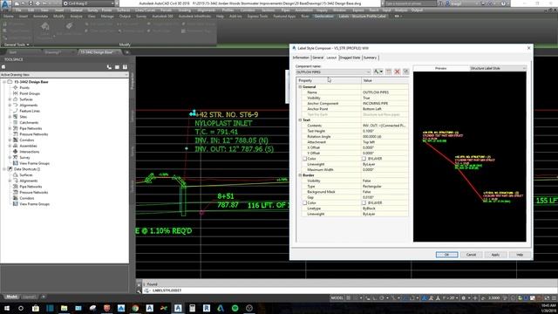Click the Cancel button
The width and height of the screenshot is (558, 314).
(x=471, y=255)
